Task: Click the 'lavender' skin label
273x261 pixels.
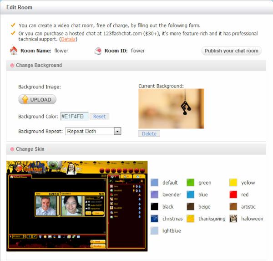Action: coord(172,194)
